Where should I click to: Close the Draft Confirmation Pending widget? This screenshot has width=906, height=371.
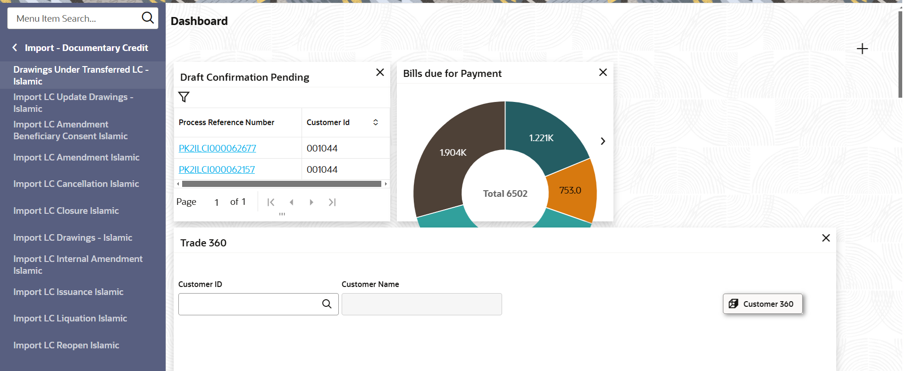coord(380,72)
